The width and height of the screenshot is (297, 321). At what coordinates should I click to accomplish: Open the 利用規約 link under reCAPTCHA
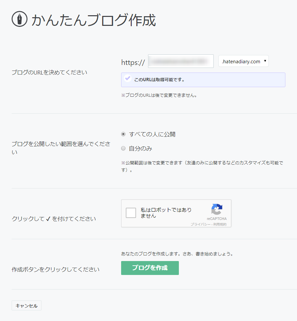221,224
